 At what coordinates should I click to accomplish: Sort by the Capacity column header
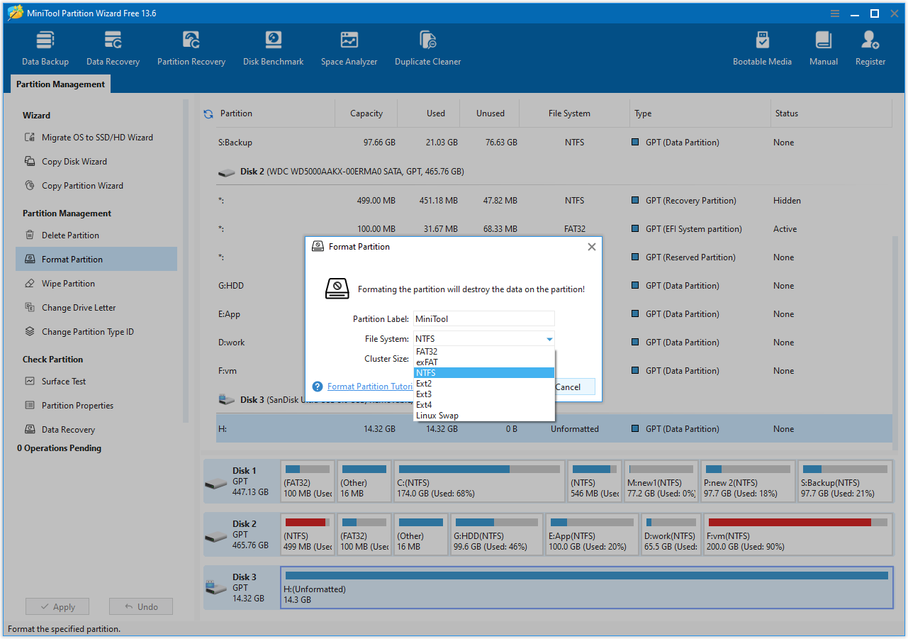click(366, 113)
